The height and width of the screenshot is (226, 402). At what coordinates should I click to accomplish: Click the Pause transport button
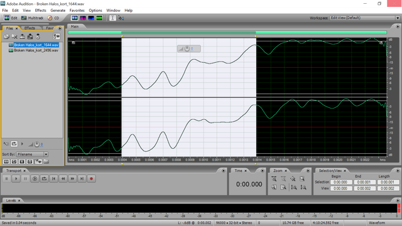(x=25, y=178)
